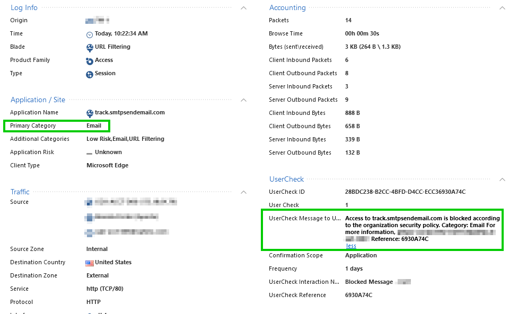
Task: Click the Unknown application risk icon
Action: 88,152
